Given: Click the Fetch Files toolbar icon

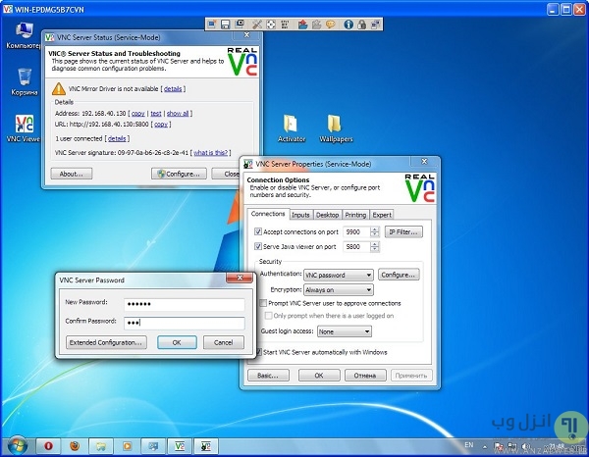Looking at the screenshot, I should tap(317, 25).
